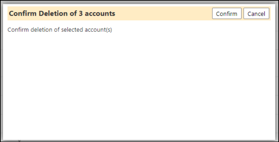Click the partially hidden down arrow below dialog
This screenshot has width=279, height=142.
tap(20, 141)
